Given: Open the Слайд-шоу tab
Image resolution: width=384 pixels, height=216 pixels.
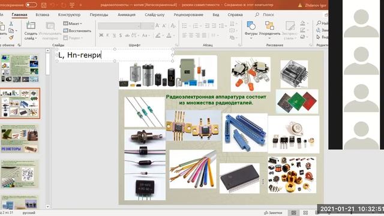Looking at the screenshot, I should (x=155, y=14).
